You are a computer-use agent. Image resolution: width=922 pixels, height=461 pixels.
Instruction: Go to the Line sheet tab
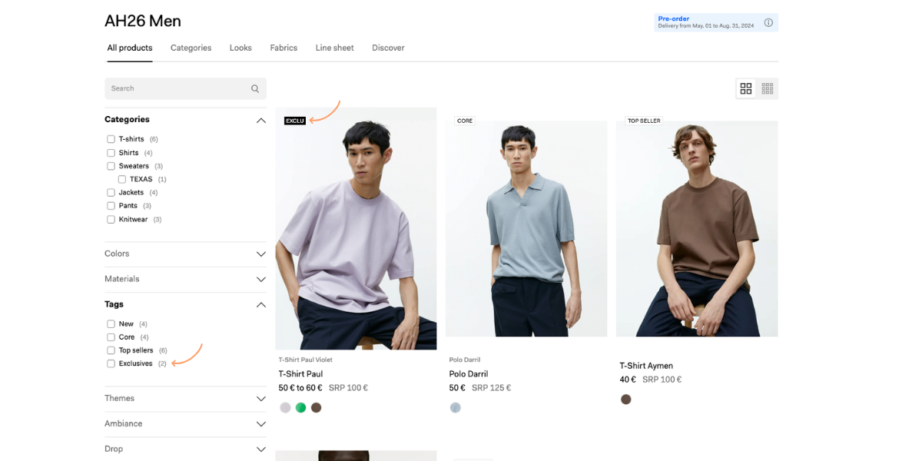tap(334, 48)
